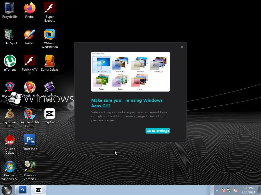
Task: Select the Chuzzle Deluxe icon
Action: tap(10, 144)
